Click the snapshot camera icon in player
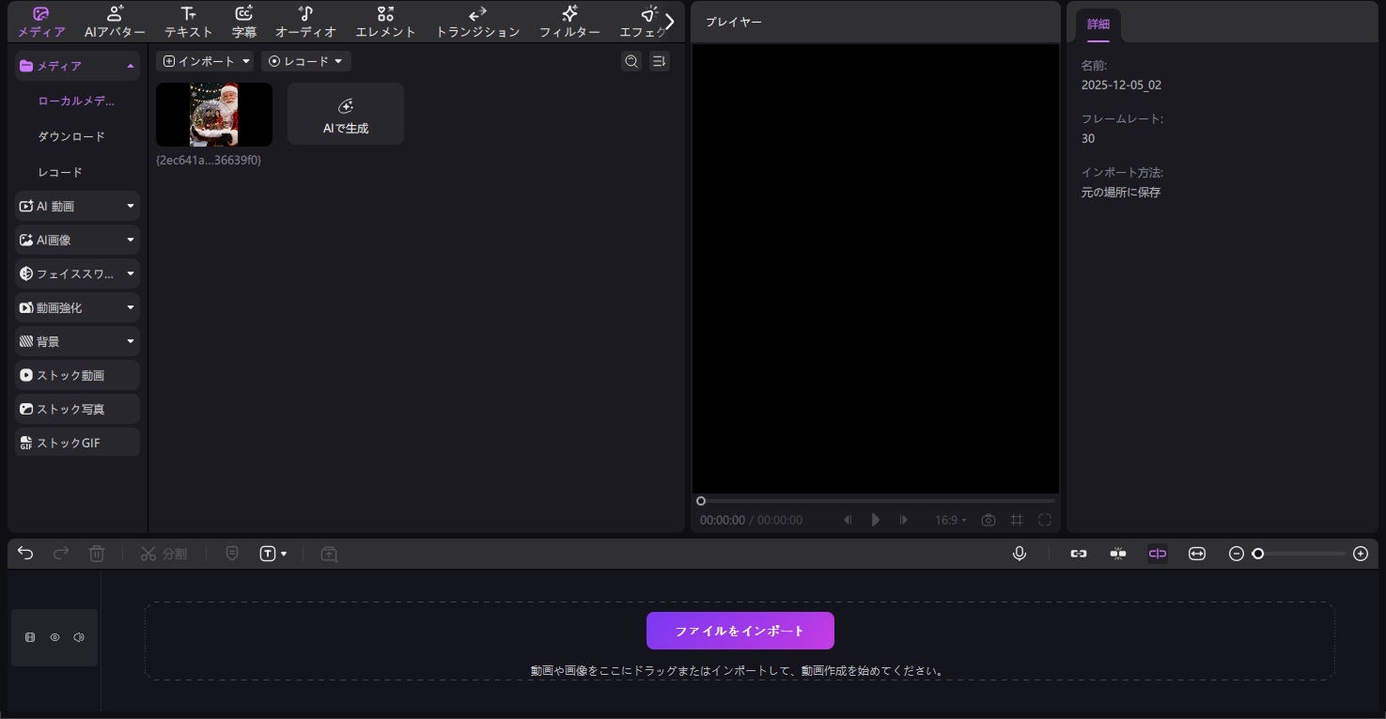The width and height of the screenshot is (1386, 719). (988, 520)
